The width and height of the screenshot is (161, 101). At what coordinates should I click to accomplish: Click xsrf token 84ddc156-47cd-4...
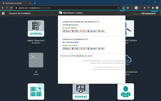coord(70,45)
